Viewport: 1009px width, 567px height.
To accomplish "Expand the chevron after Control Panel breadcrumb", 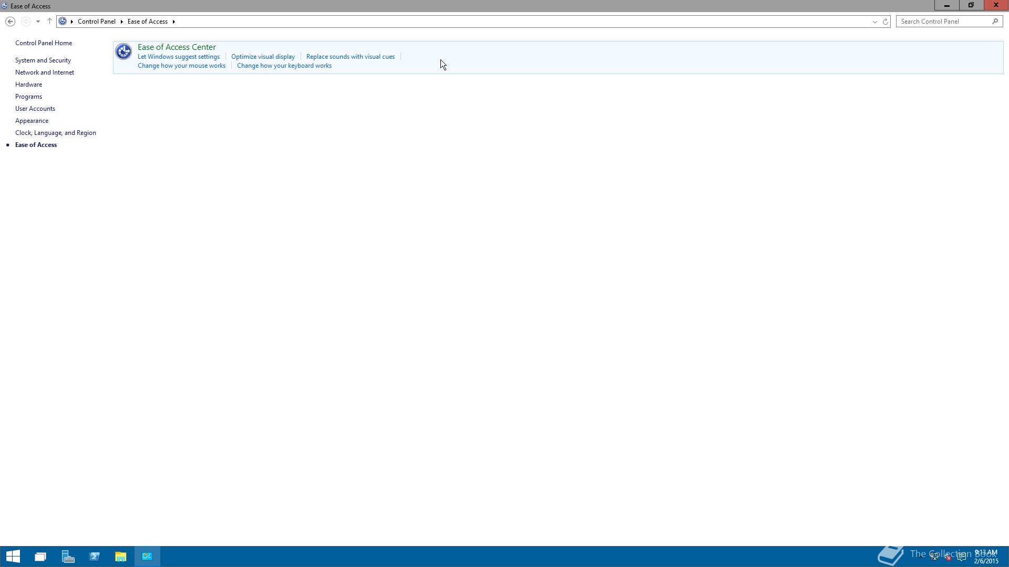I will [x=121, y=22].
